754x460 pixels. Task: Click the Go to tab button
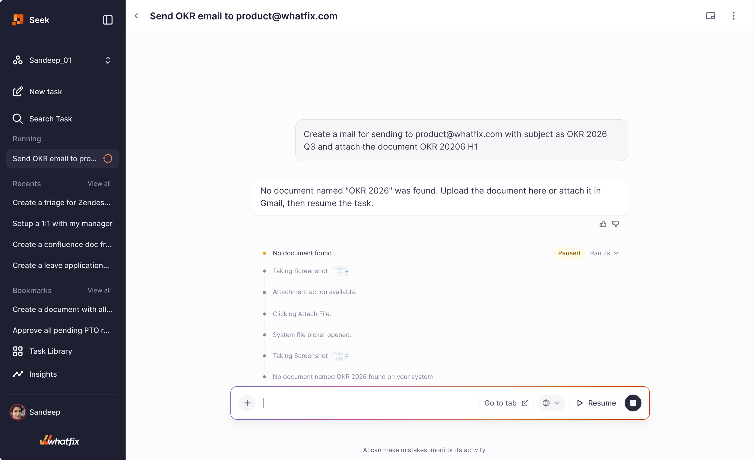pos(505,403)
